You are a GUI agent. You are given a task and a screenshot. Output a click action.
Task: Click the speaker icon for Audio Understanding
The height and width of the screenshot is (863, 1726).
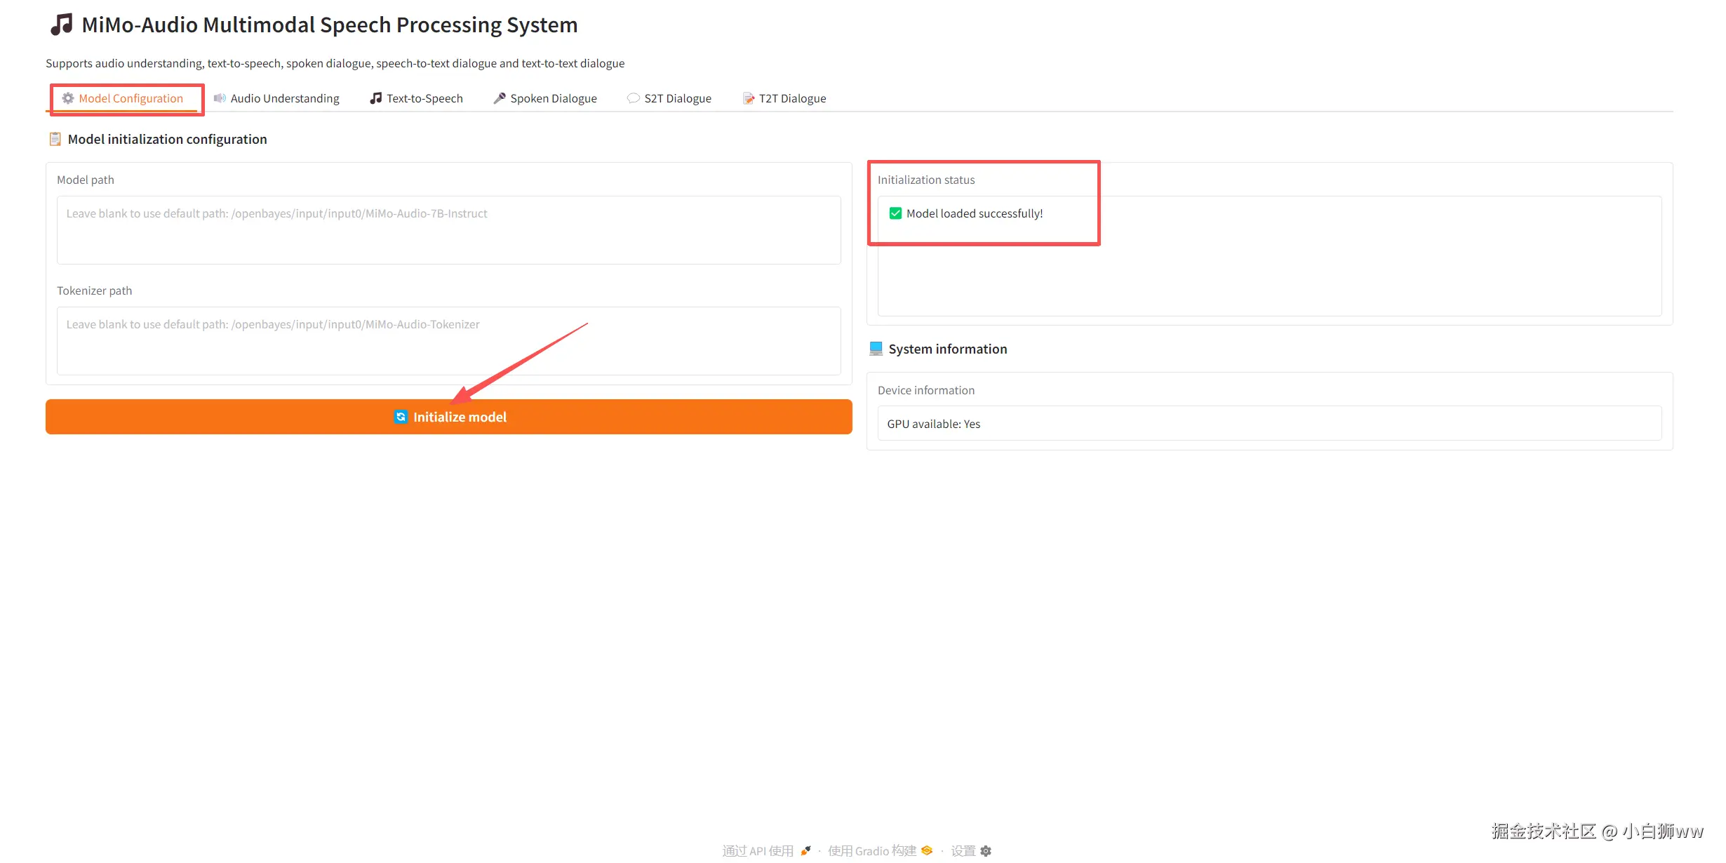pos(220,98)
